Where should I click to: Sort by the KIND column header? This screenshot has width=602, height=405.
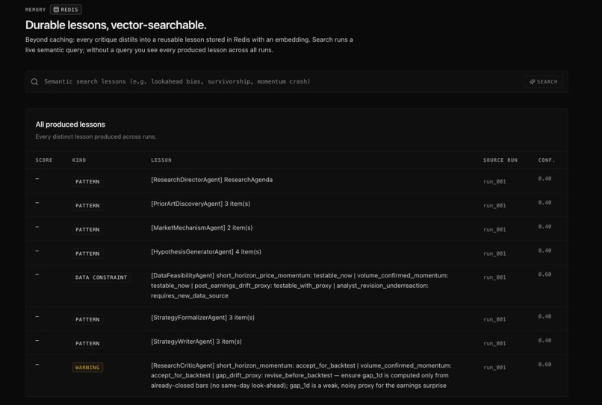click(79, 160)
